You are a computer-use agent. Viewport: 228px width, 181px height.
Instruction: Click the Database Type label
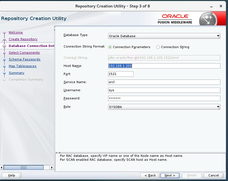(76, 35)
